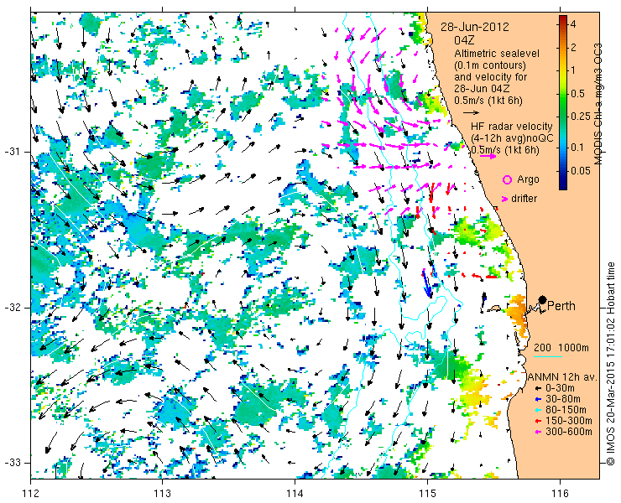Click the 80-150m depth range label
Image resolution: width=621 pixels, height=503 pixels.
click(x=566, y=411)
